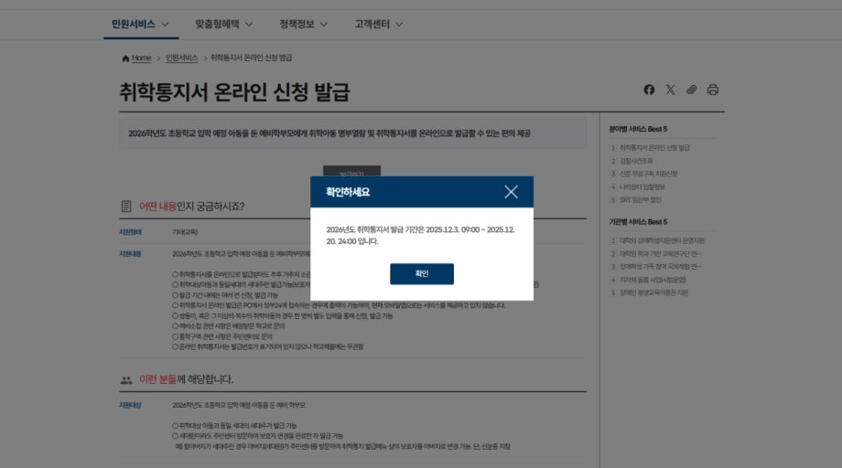
Task: Click the 지원대상 label
Action: click(130, 405)
